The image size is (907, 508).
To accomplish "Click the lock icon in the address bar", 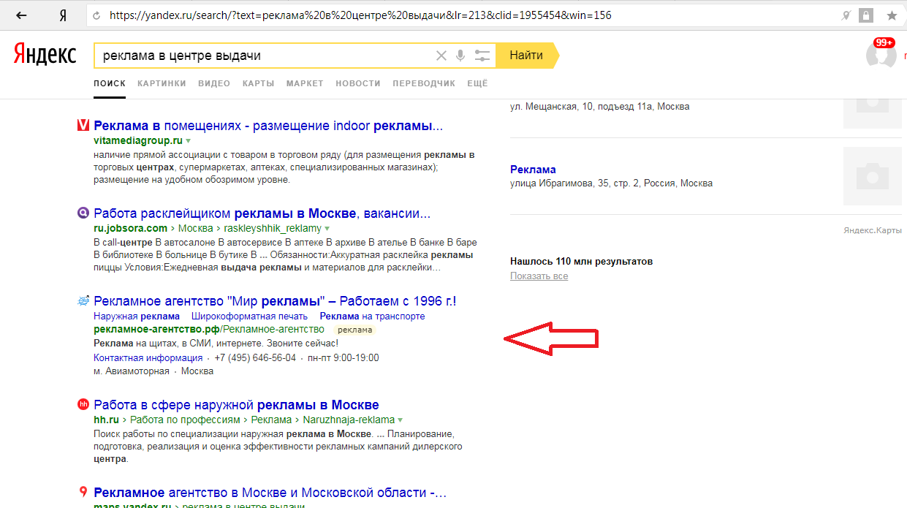I will pos(866,15).
